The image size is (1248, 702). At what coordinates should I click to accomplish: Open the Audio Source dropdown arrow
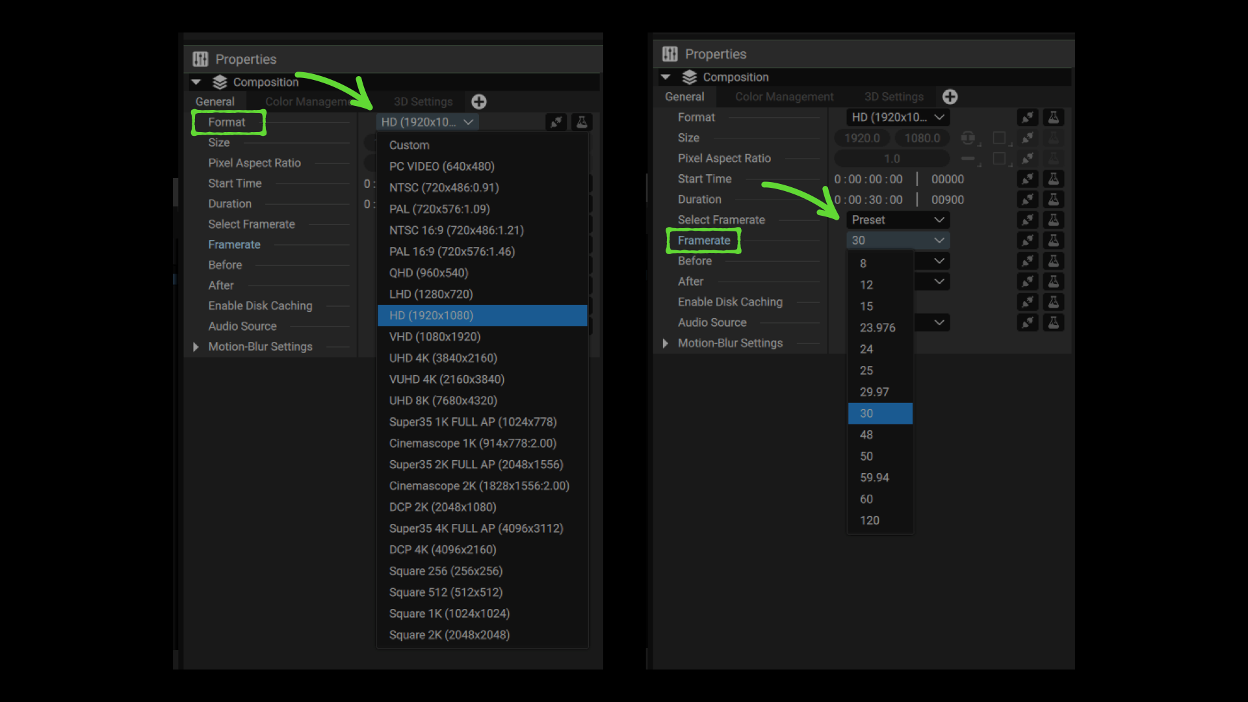939,322
